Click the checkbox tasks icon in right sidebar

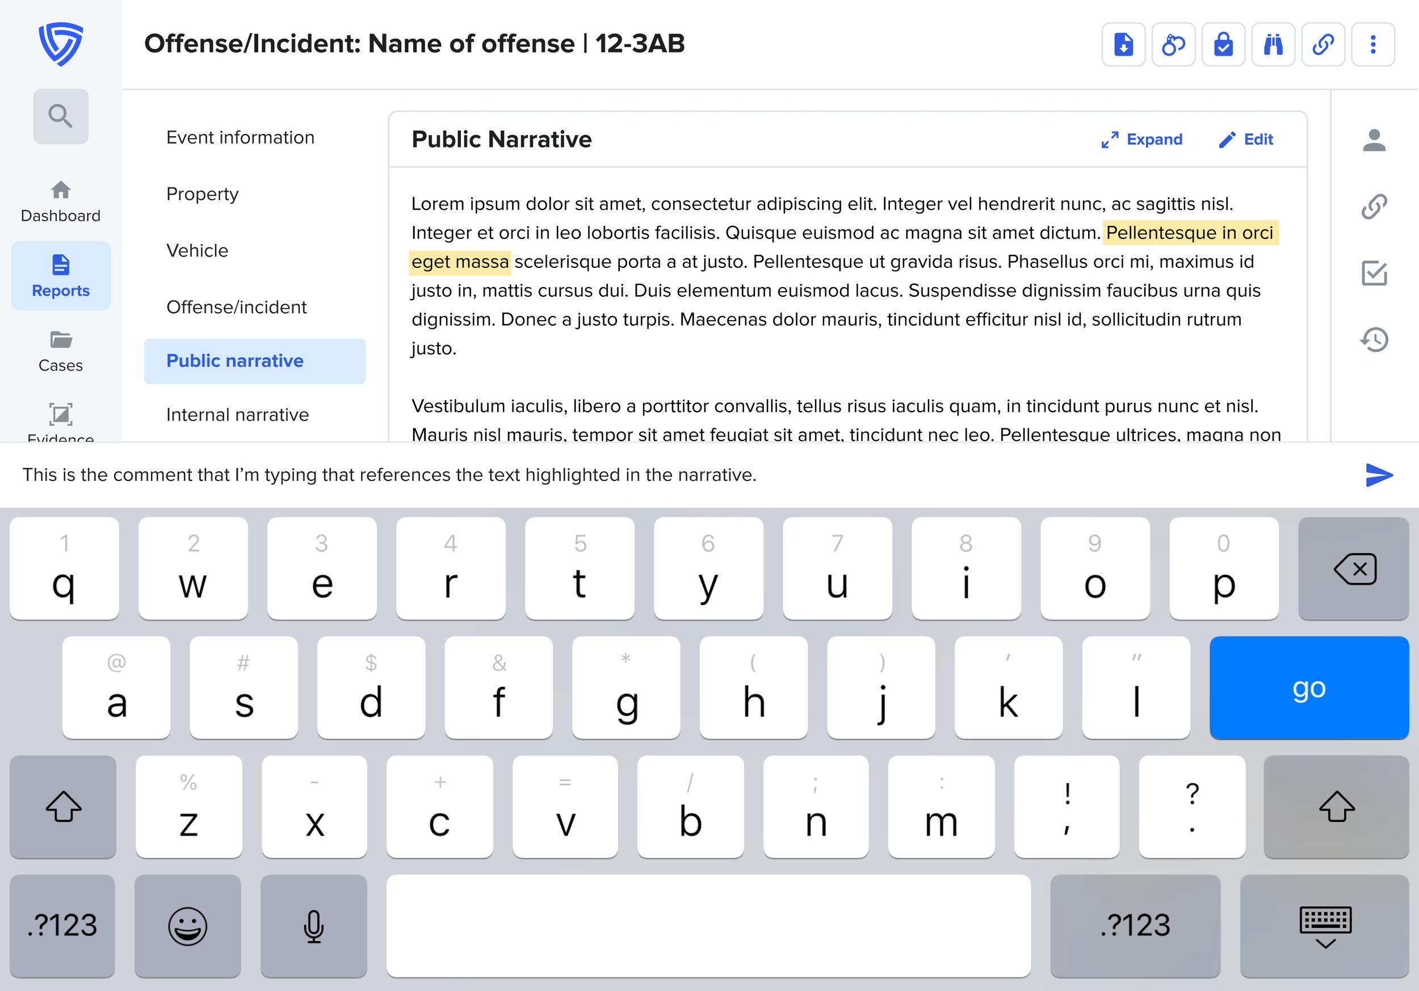(x=1374, y=273)
